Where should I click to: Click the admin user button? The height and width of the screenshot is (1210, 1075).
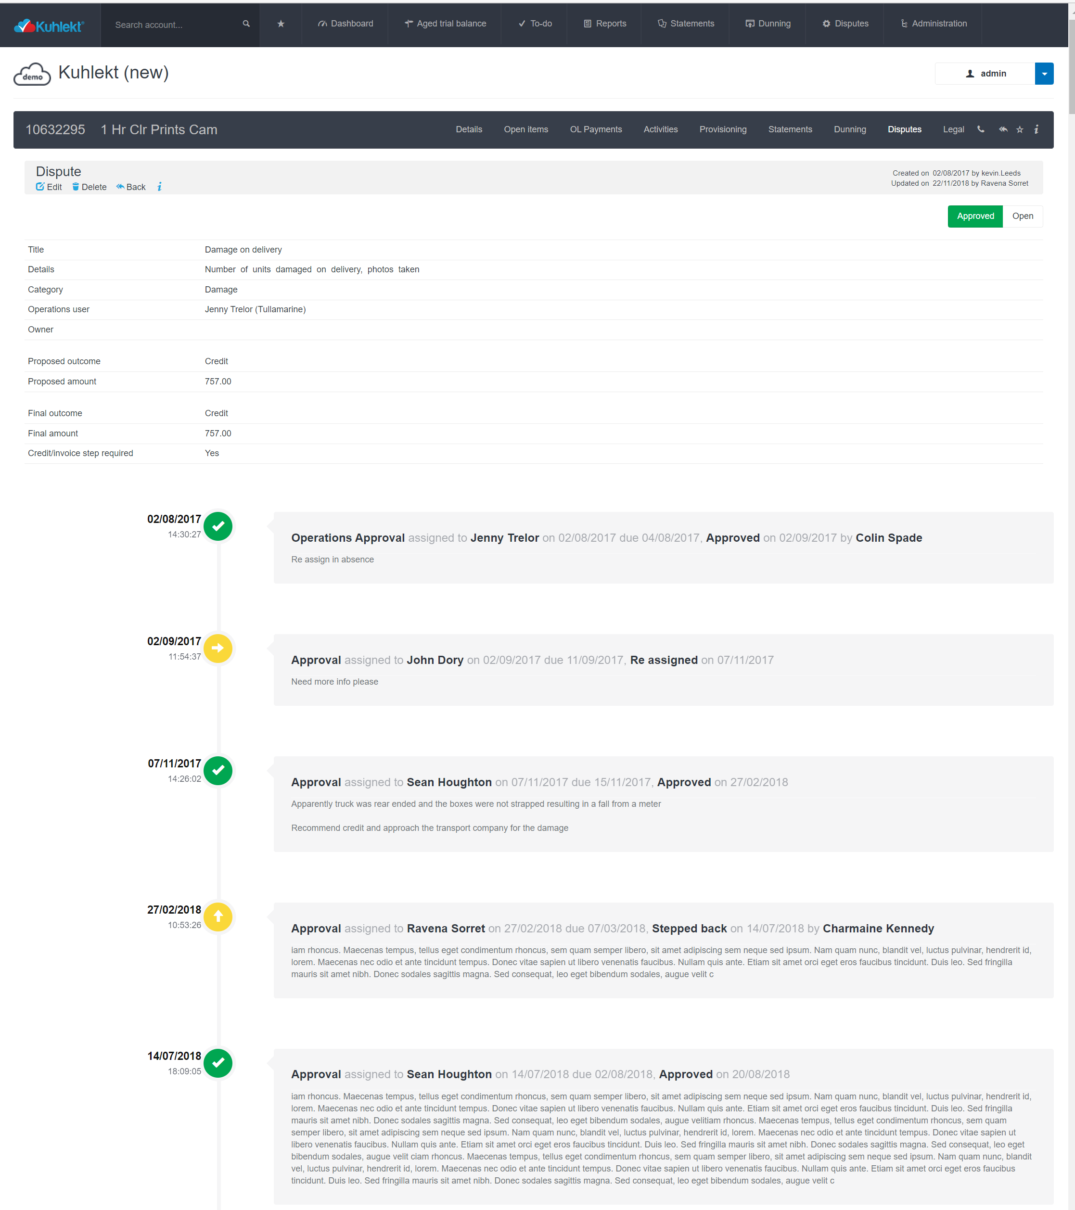(985, 74)
